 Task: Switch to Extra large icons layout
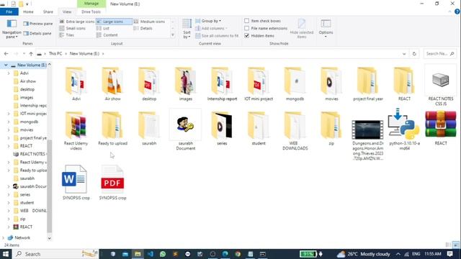pyautogui.click(x=77, y=22)
